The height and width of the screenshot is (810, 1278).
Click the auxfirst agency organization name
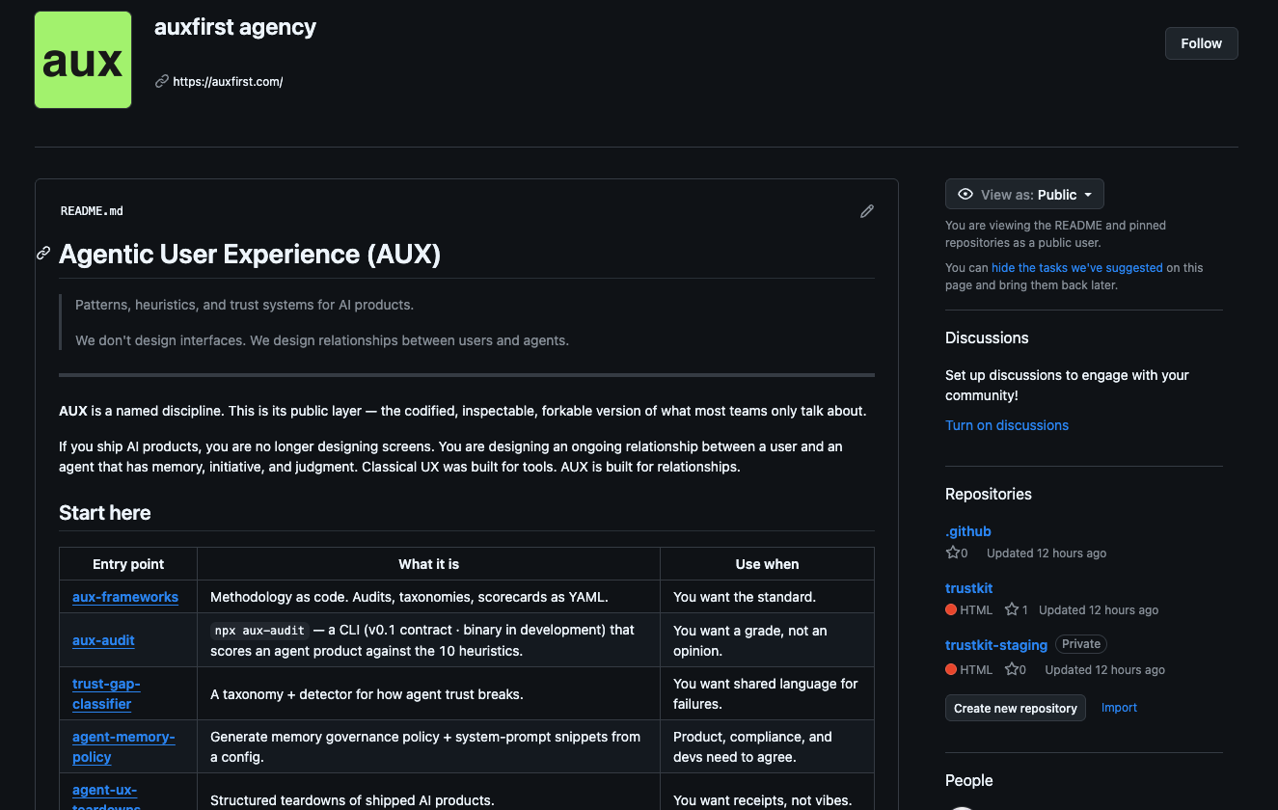coord(235,27)
